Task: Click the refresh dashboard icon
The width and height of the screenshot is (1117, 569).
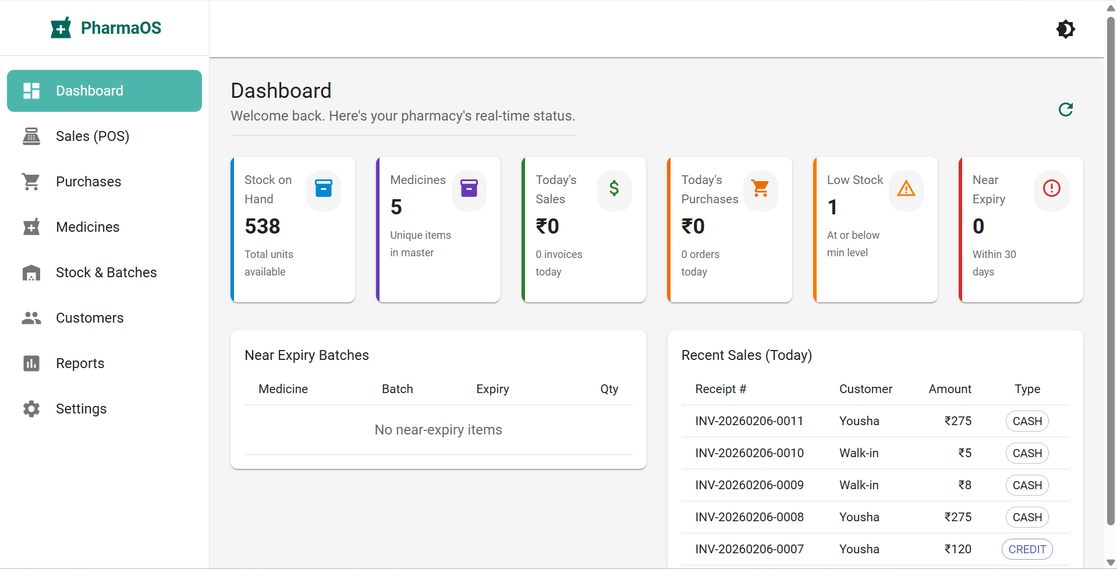Action: pyautogui.click(x=1065, y=109)
